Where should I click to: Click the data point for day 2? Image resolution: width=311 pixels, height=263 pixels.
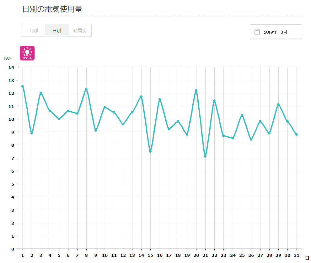pos(32,133)
